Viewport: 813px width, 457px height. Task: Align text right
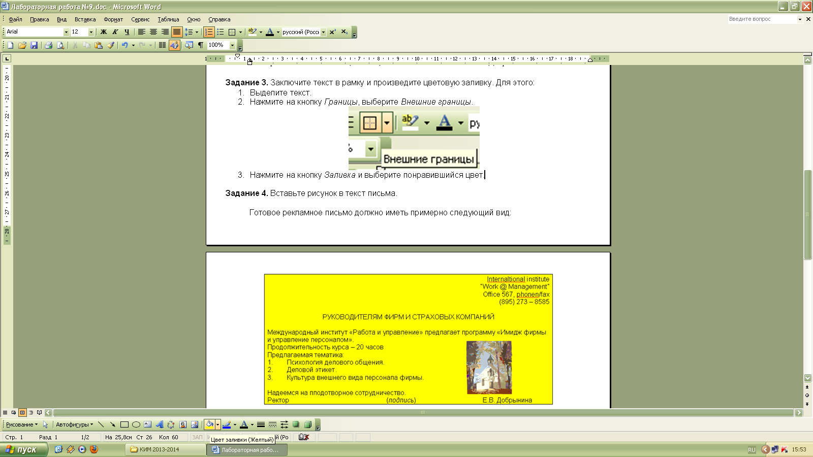tap(165, 32)
